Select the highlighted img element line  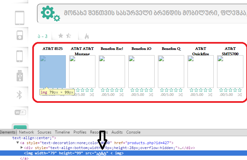[x=124, y=153]
